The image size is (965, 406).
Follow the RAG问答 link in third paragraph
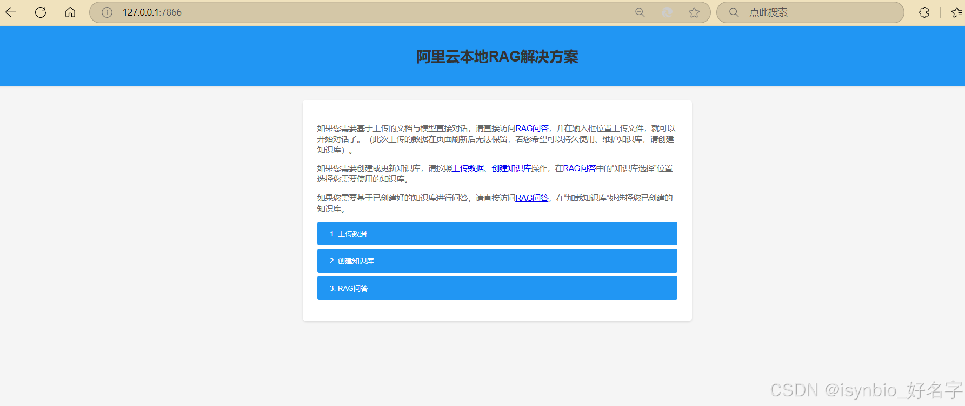click(x=532, y=198)
